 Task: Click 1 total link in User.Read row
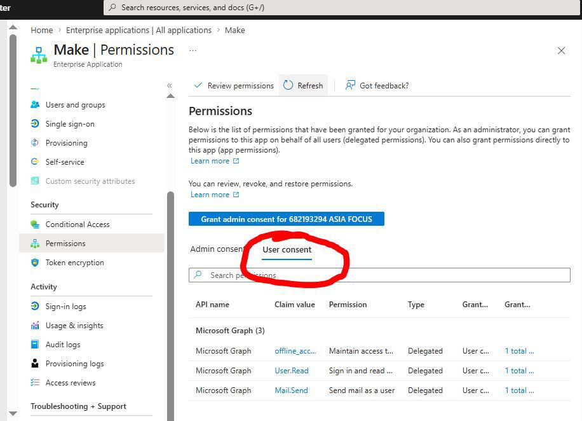tap(519, 371)
